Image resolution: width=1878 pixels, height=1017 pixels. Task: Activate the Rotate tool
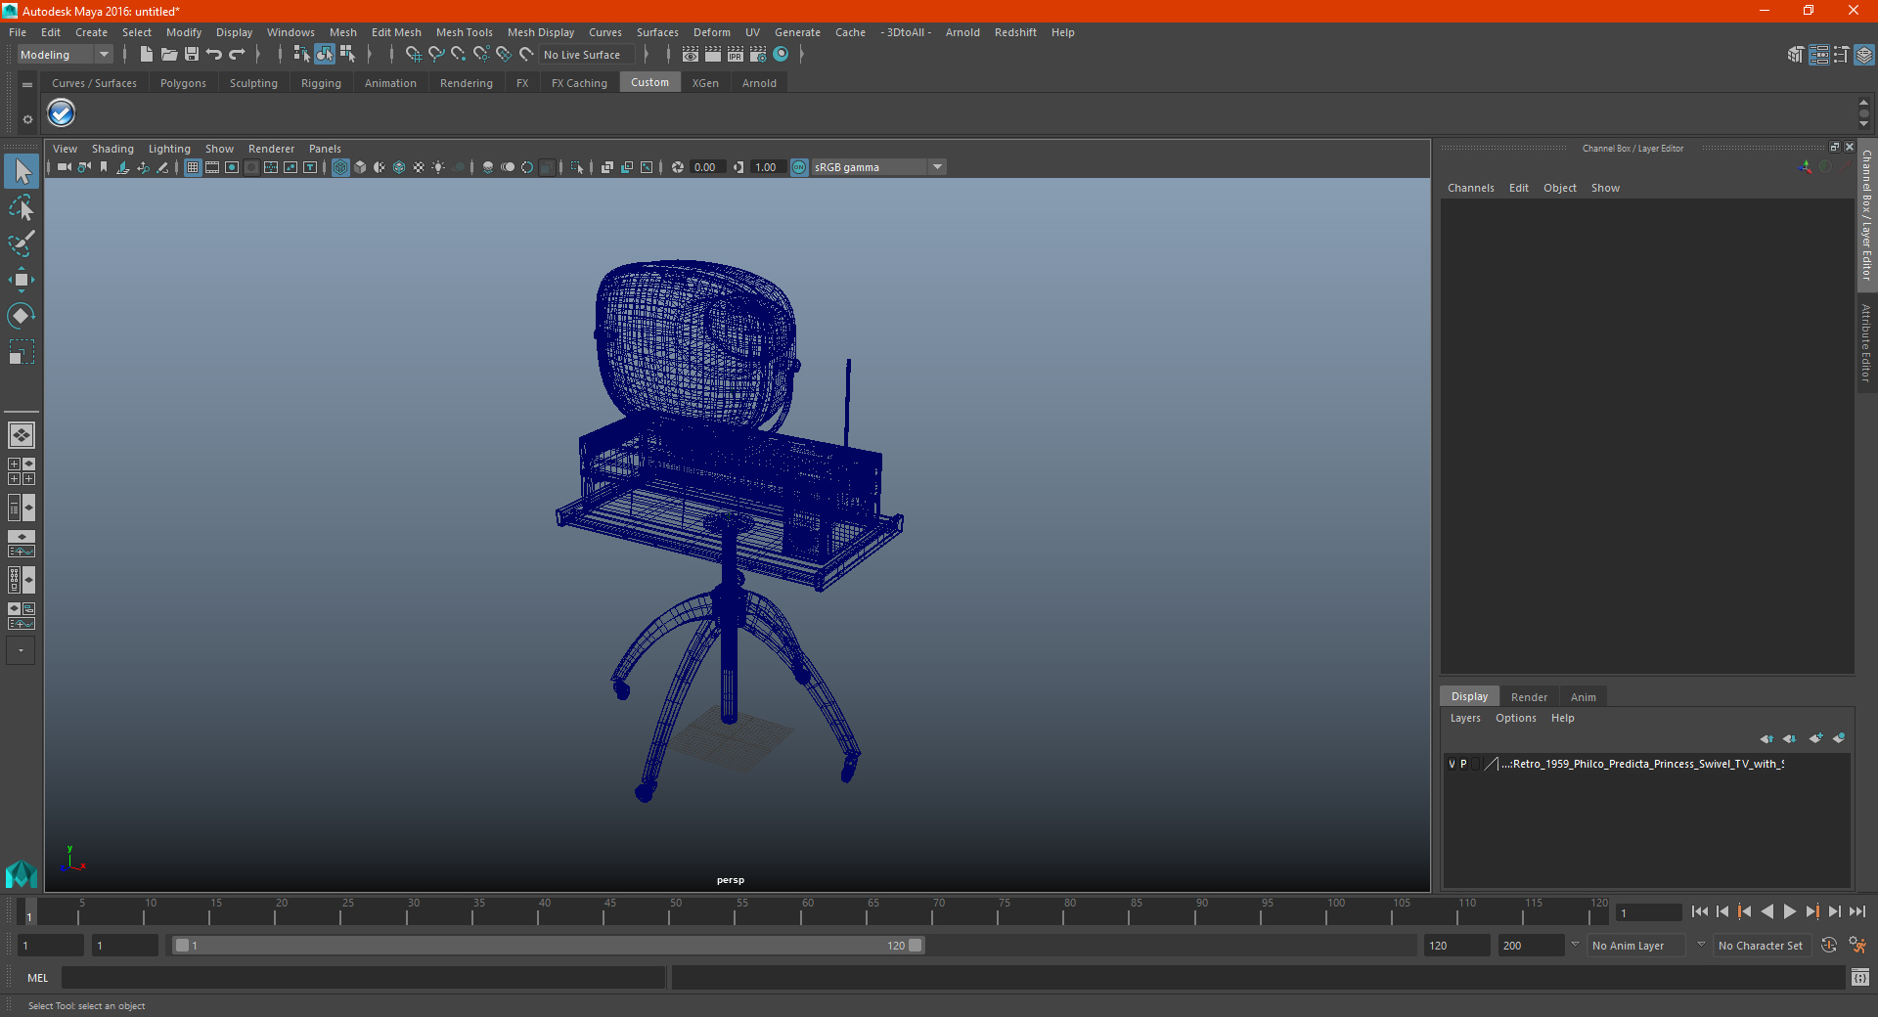click(x=22, y=315)
